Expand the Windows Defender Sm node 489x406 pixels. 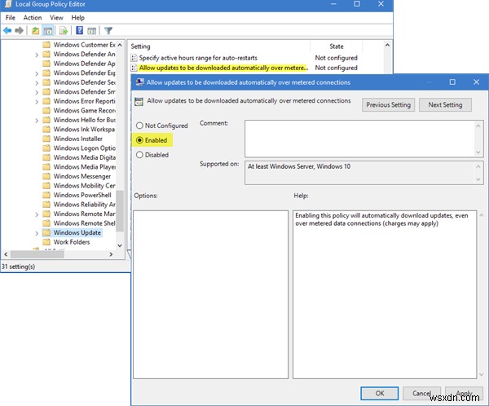[x=37, y=92]
